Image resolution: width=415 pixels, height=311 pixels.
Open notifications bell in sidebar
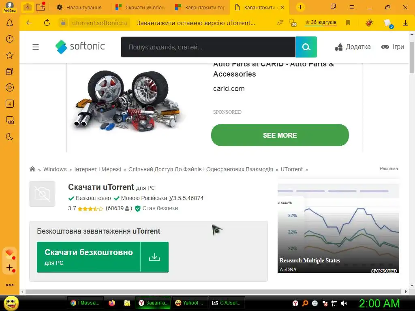pos(10,23)
